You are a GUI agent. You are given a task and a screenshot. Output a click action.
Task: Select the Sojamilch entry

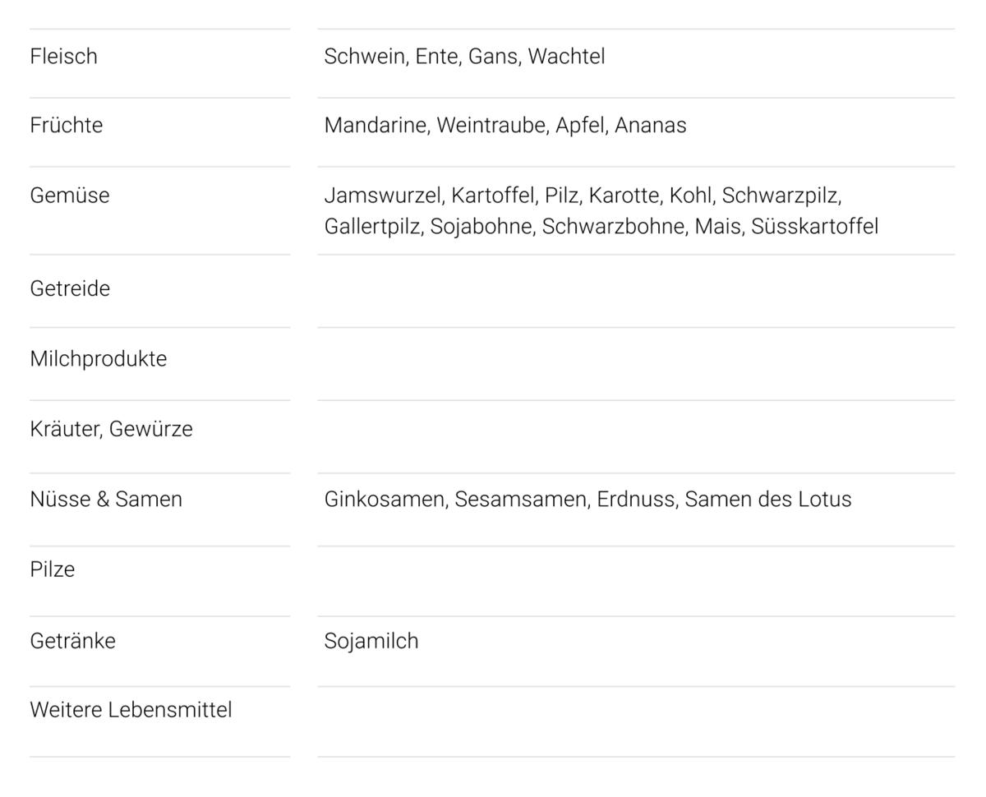pyautogui.click(x=371, y=641)
